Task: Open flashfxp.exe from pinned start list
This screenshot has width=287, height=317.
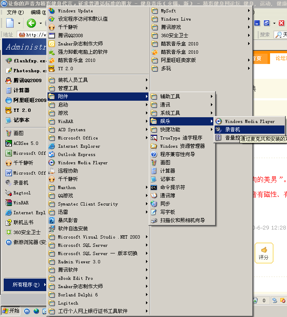Action: 26,61
